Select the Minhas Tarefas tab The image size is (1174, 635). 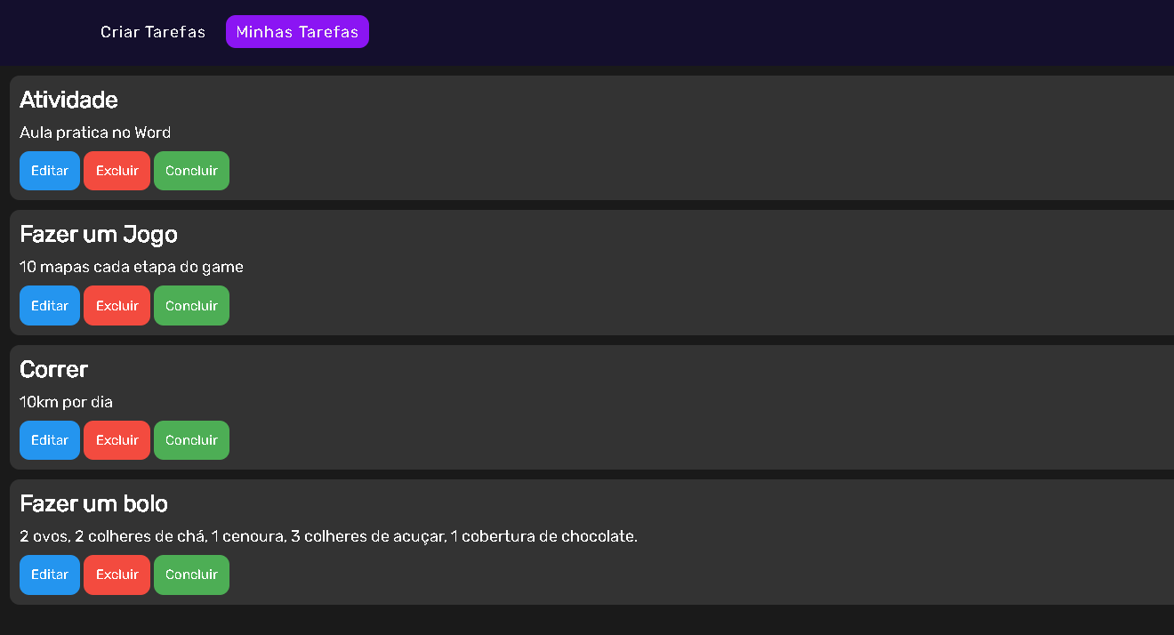tap(297, 31)
